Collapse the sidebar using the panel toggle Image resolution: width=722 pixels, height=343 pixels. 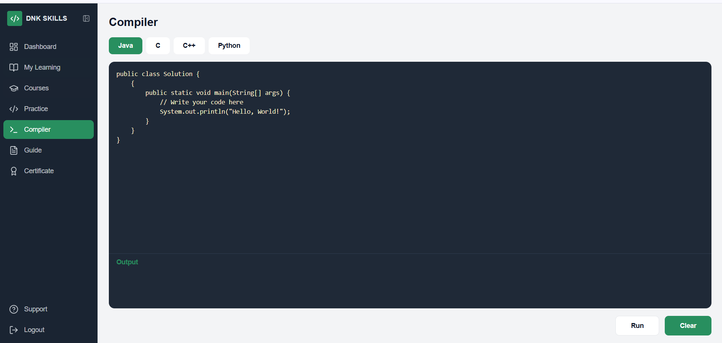(86, 18)
